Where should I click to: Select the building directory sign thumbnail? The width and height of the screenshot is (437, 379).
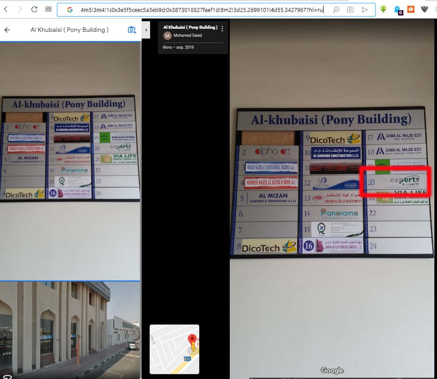(70, 161)
